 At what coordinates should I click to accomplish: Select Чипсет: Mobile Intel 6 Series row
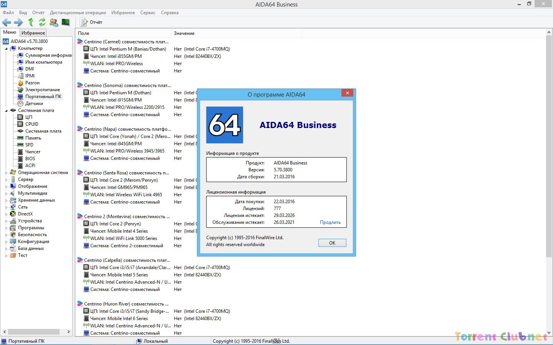click(116, 319)
